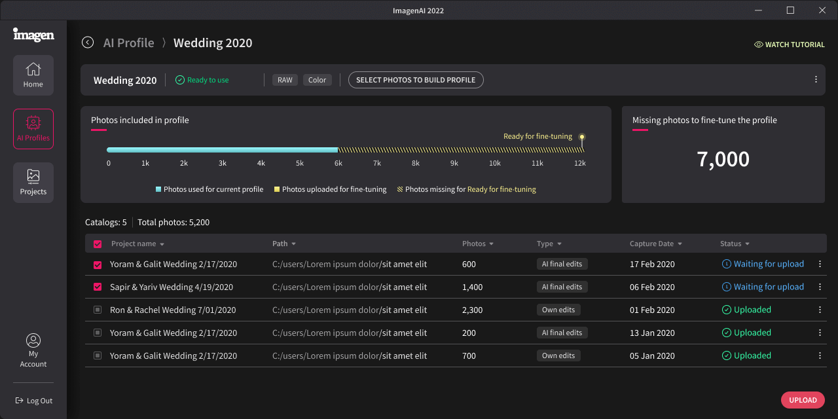Tick the checkbox for Ron & Rachel Wedding
Viewport: 838px width, 419px height.
tap(98, 310)
